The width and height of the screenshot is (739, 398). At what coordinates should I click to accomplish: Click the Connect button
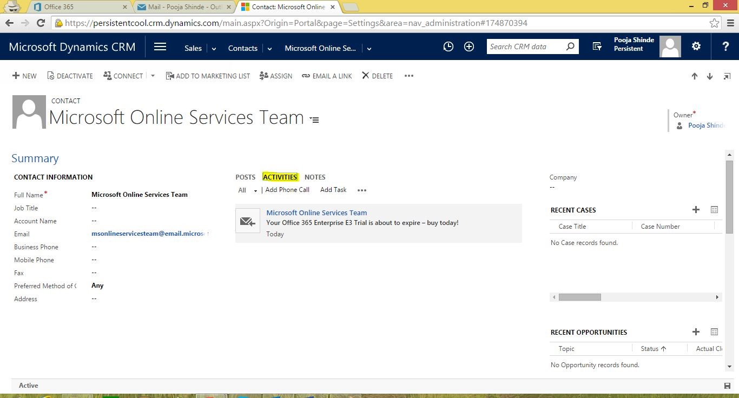tap(123, 76)
